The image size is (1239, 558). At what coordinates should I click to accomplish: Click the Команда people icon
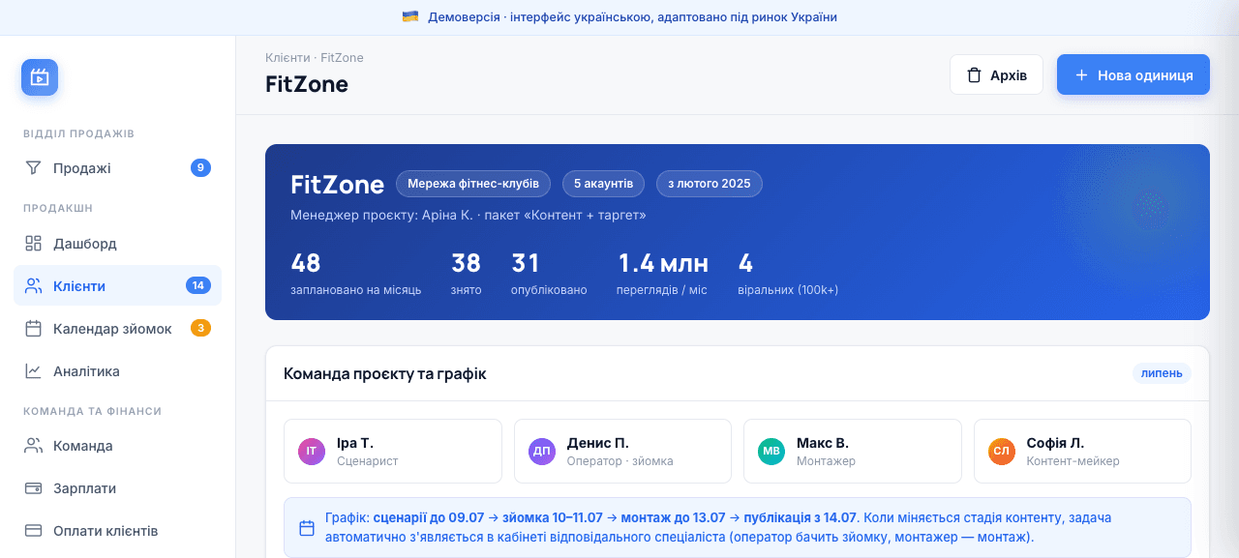[33, 446]
